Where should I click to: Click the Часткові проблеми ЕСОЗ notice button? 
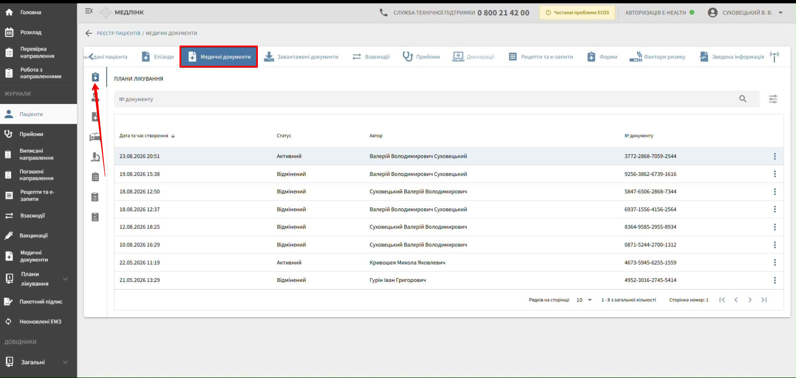(577, 12)
